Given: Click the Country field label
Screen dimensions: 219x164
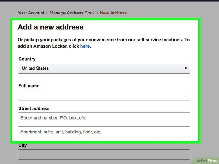Looking at the screenshot, I should click(x=27, y=59).
